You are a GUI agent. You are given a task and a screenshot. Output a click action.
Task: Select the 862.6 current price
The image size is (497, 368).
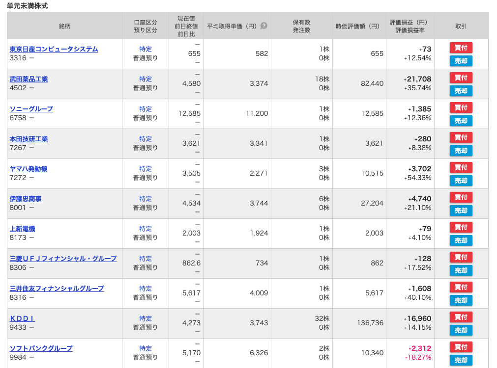191,263
